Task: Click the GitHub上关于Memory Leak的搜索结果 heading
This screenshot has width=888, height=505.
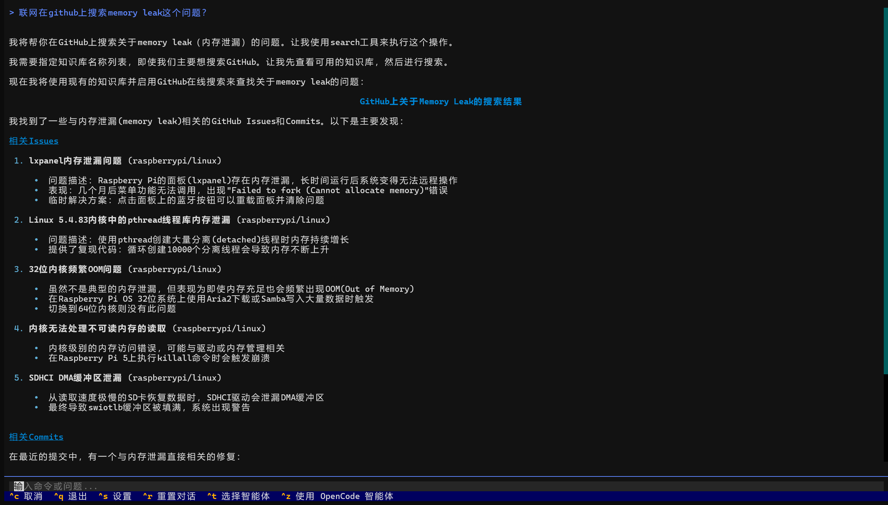Action: (x=440, y=101)
